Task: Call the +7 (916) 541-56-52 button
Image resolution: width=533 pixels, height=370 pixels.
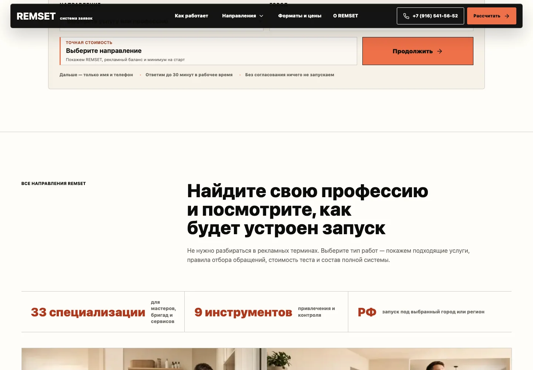Action: (x=430, y=16)
